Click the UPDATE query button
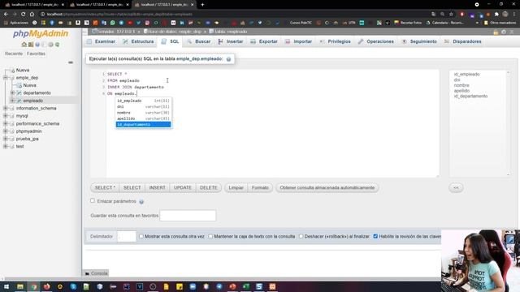Viewport: 520px width, 292px height. click(x=183, y=187)
